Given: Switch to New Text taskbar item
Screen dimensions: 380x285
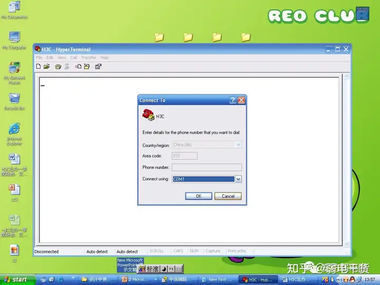Looking at the screenshot, I should pos(217,279).
